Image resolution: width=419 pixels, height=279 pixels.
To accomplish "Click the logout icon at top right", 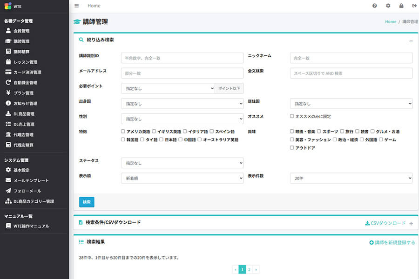I will pyautogui.click(x=414, y=6).
